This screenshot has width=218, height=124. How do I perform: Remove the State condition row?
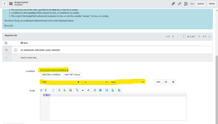click(173, 82)
